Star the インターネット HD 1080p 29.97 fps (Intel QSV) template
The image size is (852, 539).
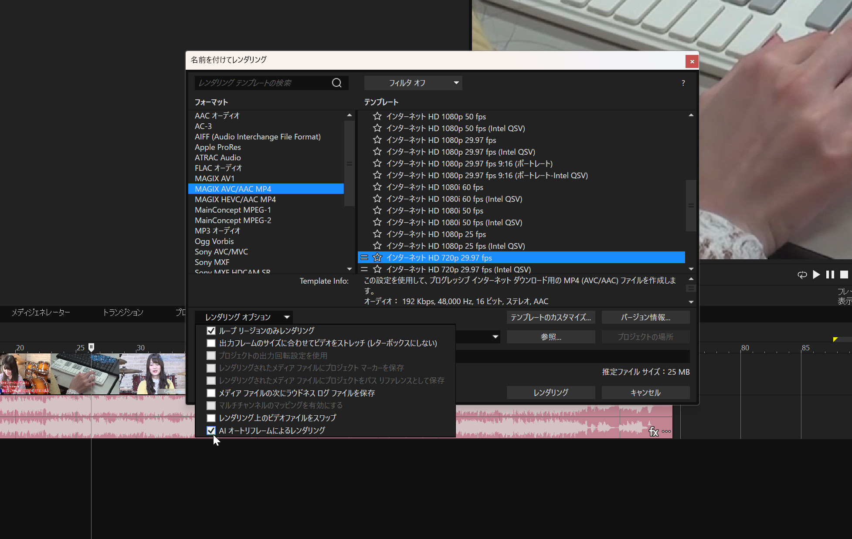point(377,152)
